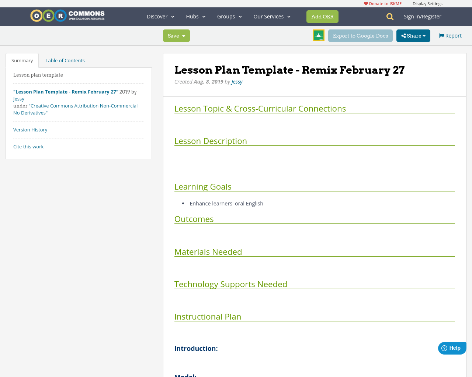The image size is (472, 377).
Task: Toggle the Summary tab active state
Action: pos(22,60)
